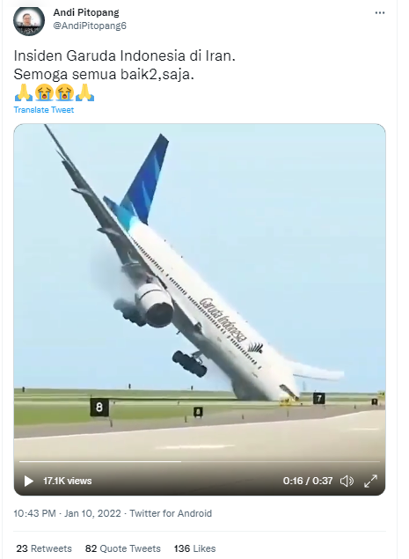View the 23 Retweets list
Screen dimensions: 409x559
coord(44,548)
